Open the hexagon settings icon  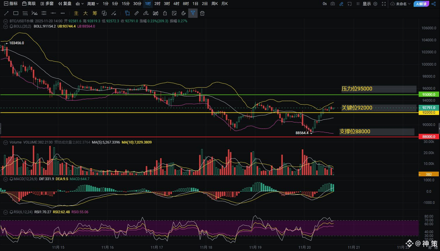click(x=375, y=4)
